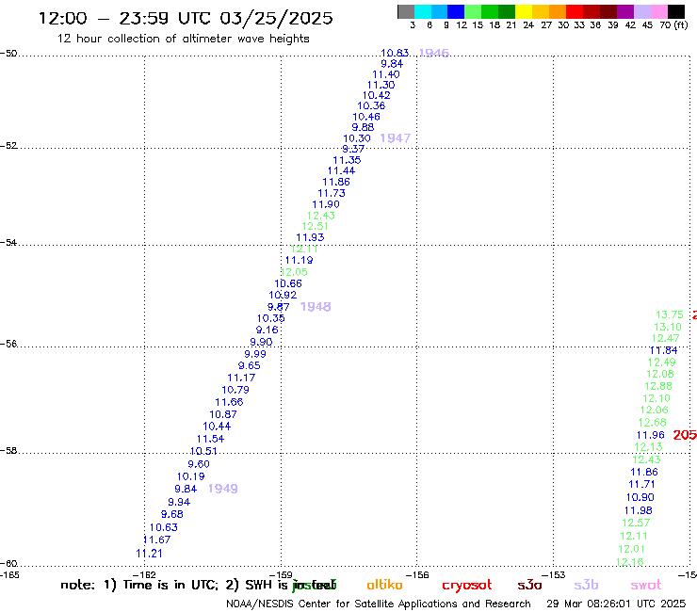This screenshot has height=612, width=697.
Task: Click the green wave height value 13.75
Action: pyautogui.click(x=670, y=315)
